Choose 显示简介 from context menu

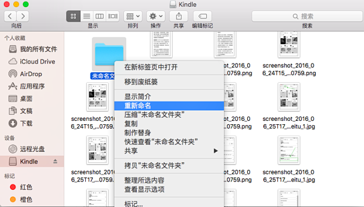coord(169,97)
